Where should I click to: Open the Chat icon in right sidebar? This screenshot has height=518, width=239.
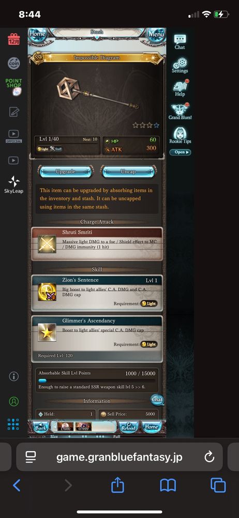tap(180, 42)
